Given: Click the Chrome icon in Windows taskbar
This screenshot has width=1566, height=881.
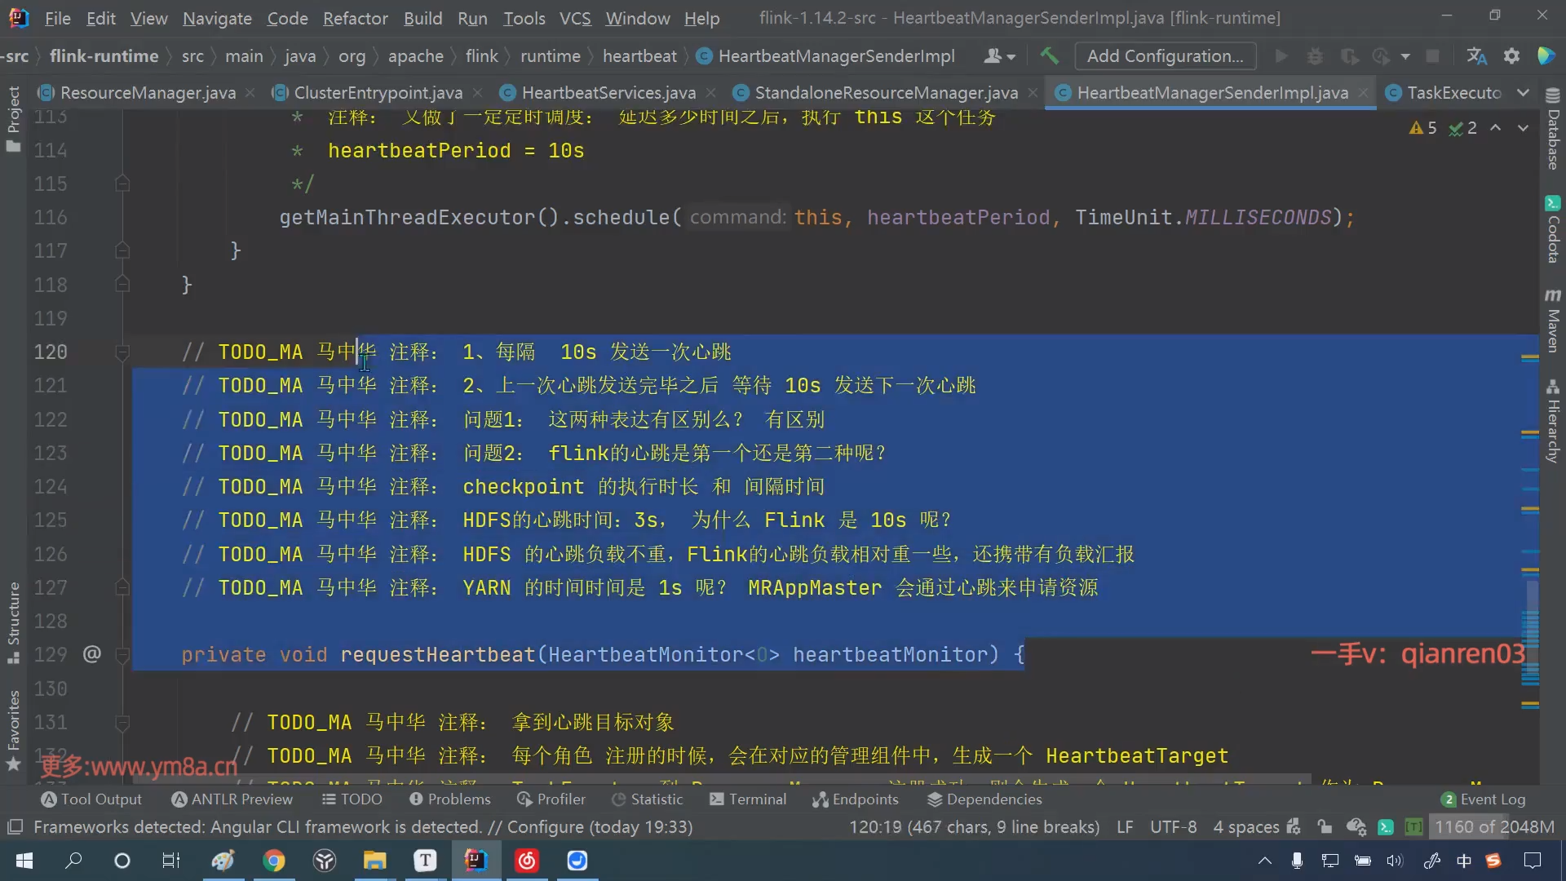Looking at the screenshot, I should pos(274,860).
